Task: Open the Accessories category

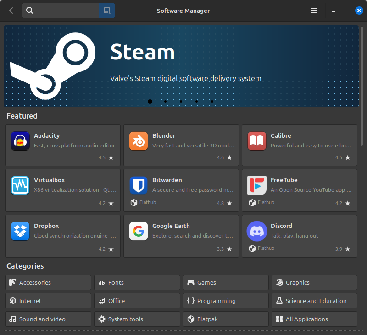Action: click(48, 282)
